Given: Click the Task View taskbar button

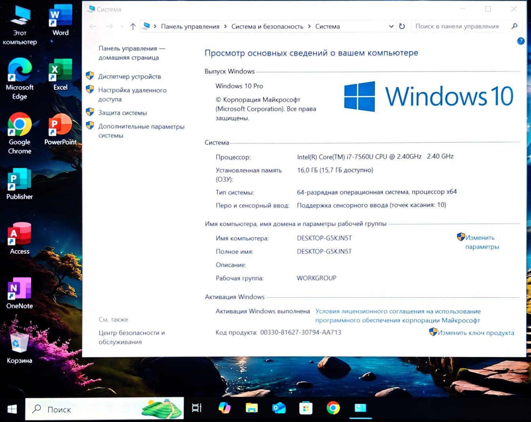Looking at the screenshot, I should (x=196, y=408).
